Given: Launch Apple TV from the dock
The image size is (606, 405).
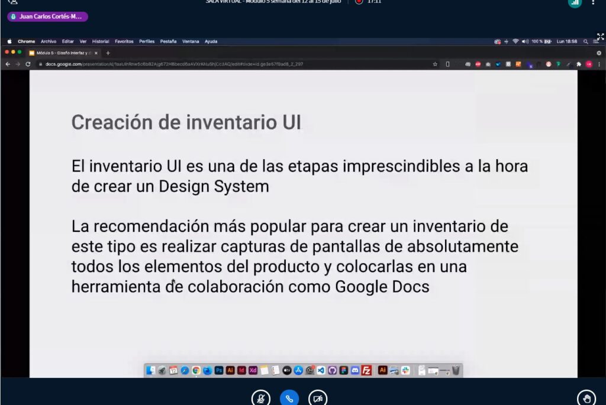Looking at the screenshot, I should click(287, 371).
